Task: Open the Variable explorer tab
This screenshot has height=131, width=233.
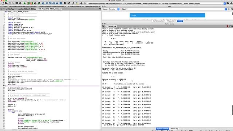Action: pos(159,21)
